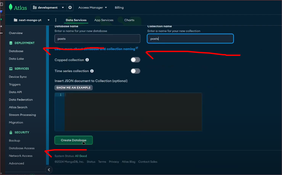Go to Overview in sidebar
The image size is (282, 175).
pyautogui.click(x=16, y=33)
